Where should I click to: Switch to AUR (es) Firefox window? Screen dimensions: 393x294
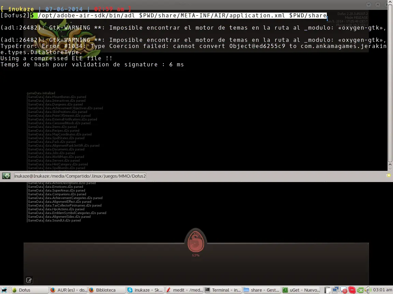pos(69,290)
